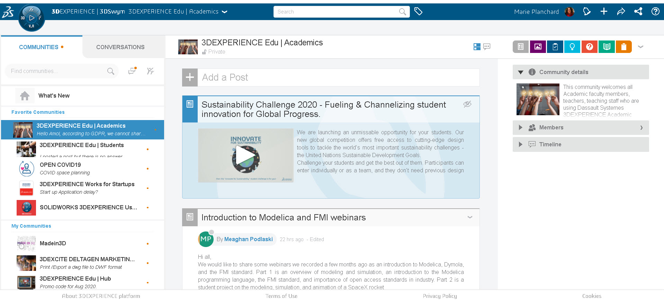This screenshot has height=301, width=664.
Task: Switch to grid view layout toggle
Action: click(x=477, y=46)
